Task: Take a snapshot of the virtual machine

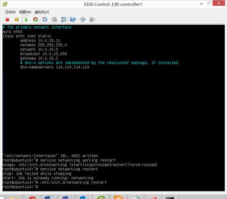Action: point(45,19)
